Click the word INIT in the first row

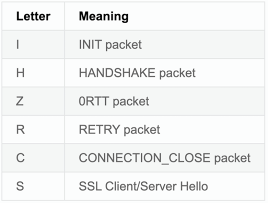(x=90, y=45)
